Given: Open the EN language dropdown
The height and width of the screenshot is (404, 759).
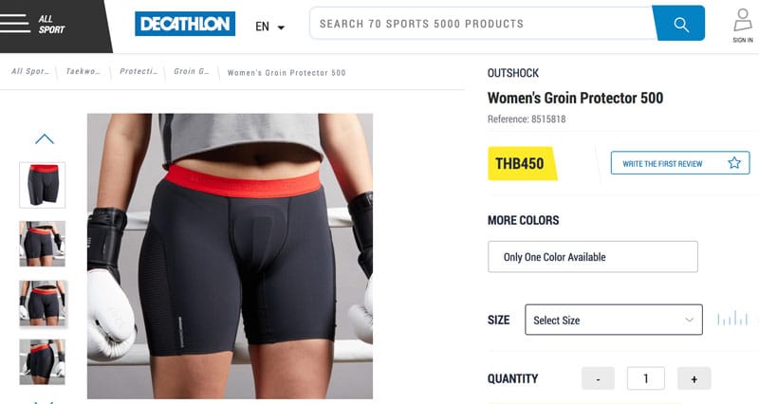Looking at the screenshot, I should pyautogui.click(x=269, y=27).
